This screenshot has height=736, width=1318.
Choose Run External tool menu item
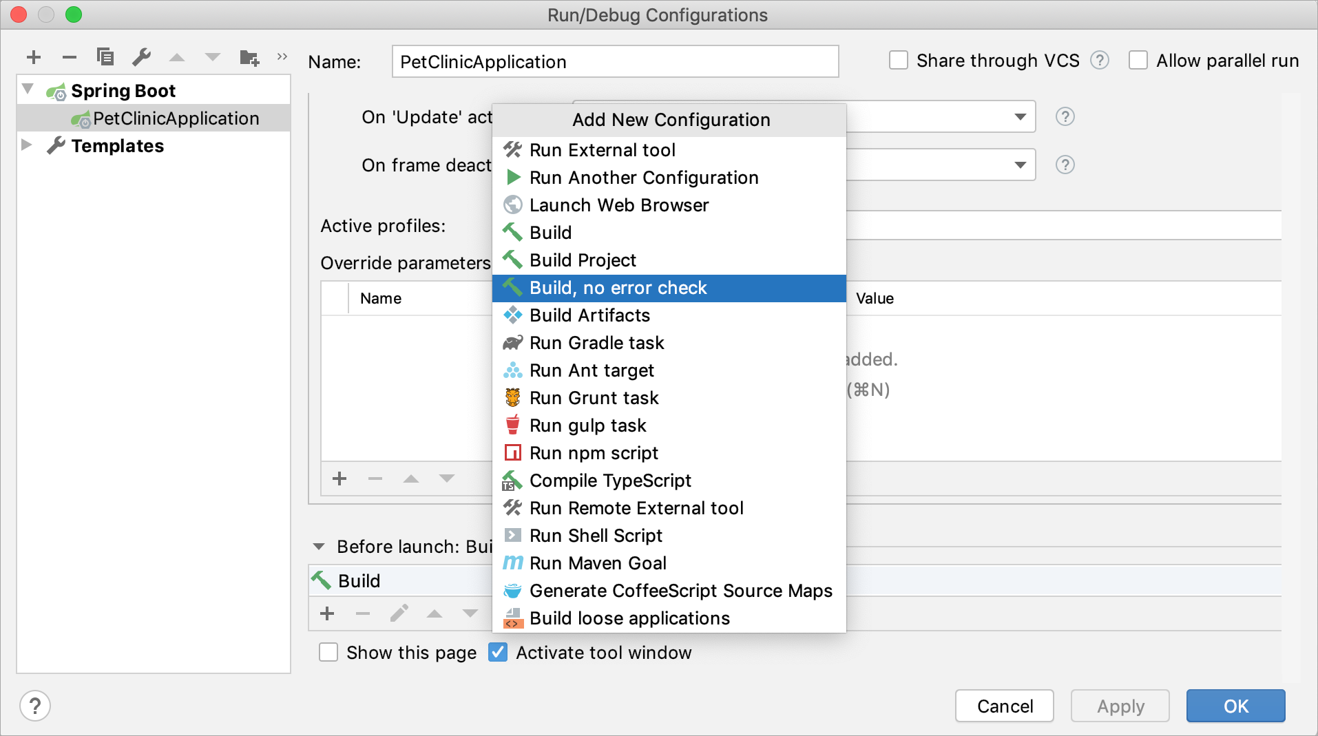[669, 150]
